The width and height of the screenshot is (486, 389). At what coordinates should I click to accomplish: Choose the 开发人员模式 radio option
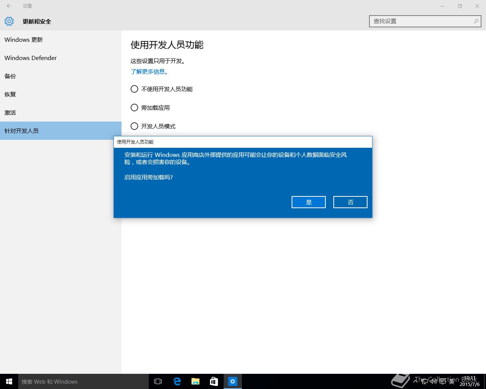tap(134, 126)
